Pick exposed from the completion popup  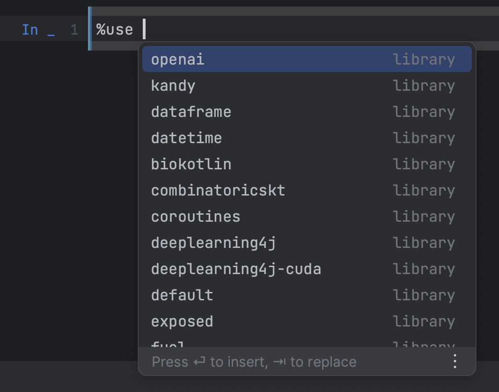click(307, 321)
